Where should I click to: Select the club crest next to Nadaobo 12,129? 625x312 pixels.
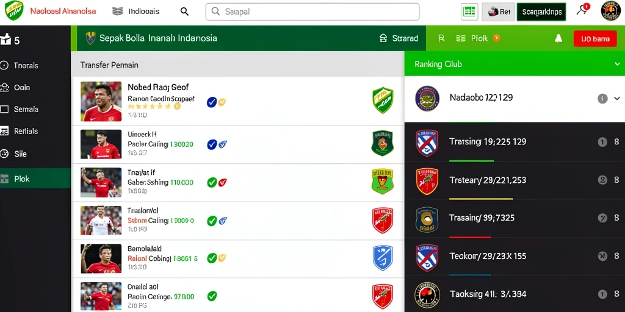click(427, 98)
